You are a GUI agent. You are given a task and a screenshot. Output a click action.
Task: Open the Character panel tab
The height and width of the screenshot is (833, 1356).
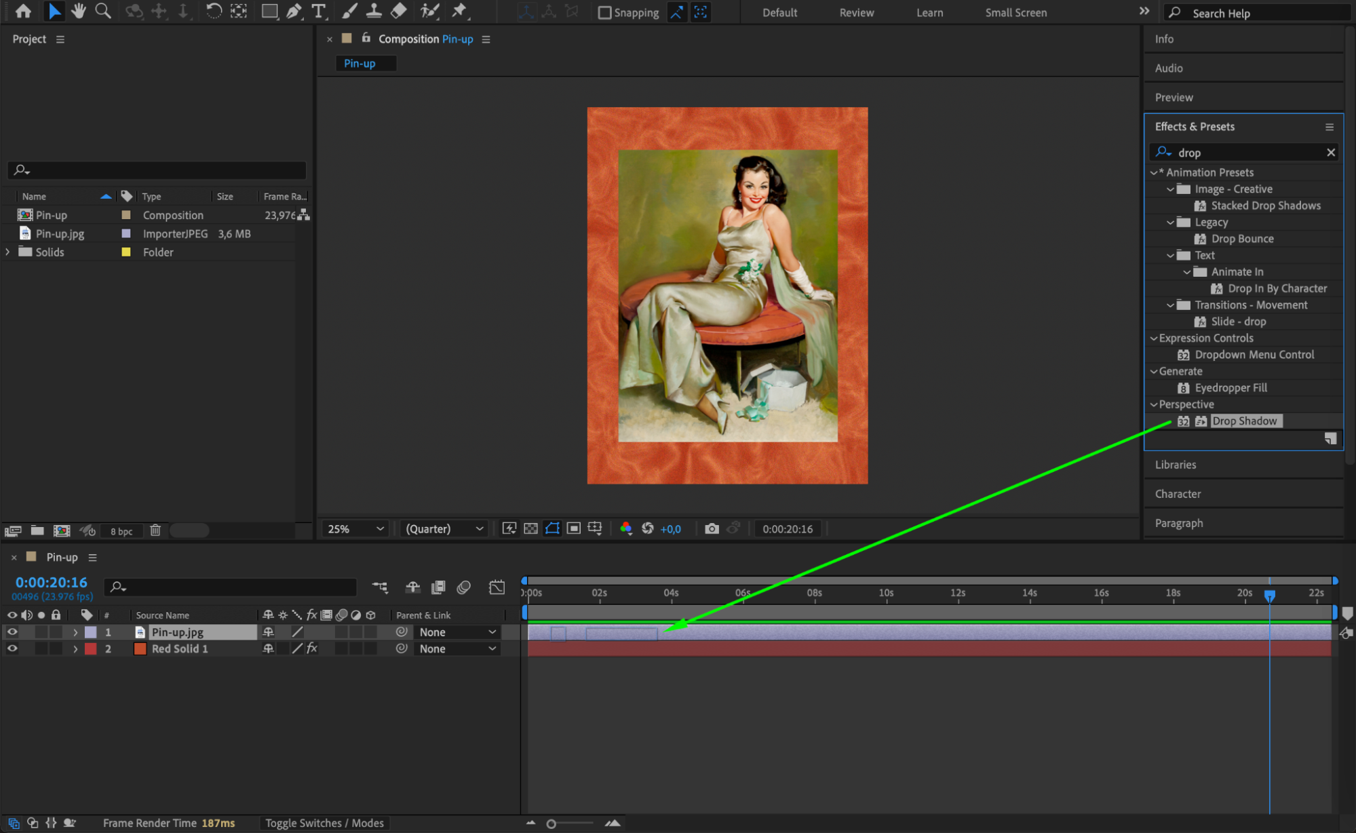tap(1178, 494)
